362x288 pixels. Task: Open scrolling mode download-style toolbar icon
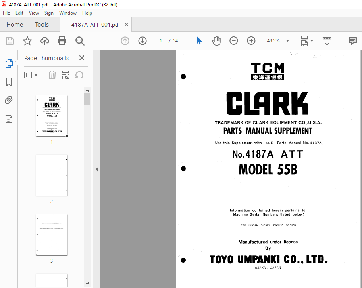pyautogui.click(x=327, y=41)
